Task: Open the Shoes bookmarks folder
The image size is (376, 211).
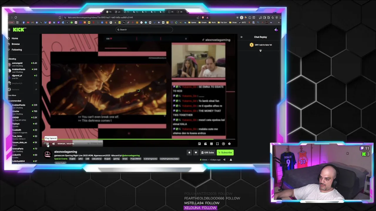Action: coord(233,23)
